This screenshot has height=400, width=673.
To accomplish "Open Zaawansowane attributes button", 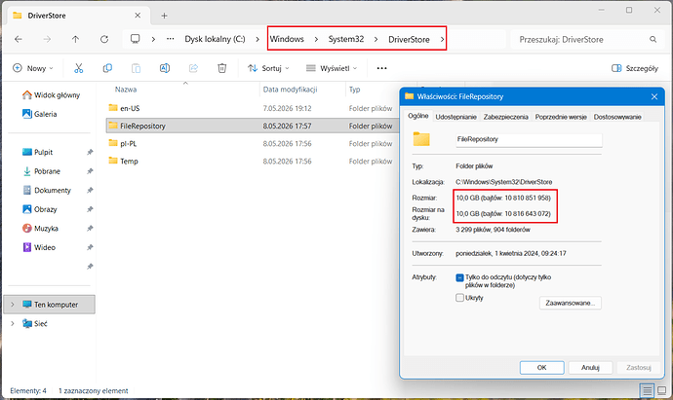I will (x=570, y=303).
